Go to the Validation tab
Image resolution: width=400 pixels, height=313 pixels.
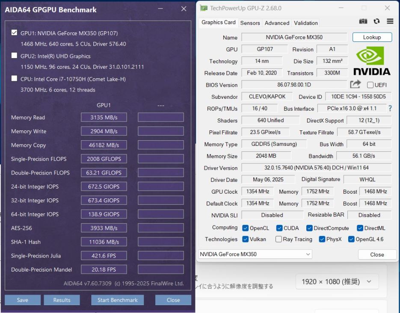click(x=306, y=23)
